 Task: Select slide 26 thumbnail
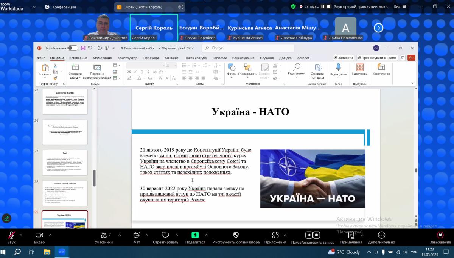(65, 132)
